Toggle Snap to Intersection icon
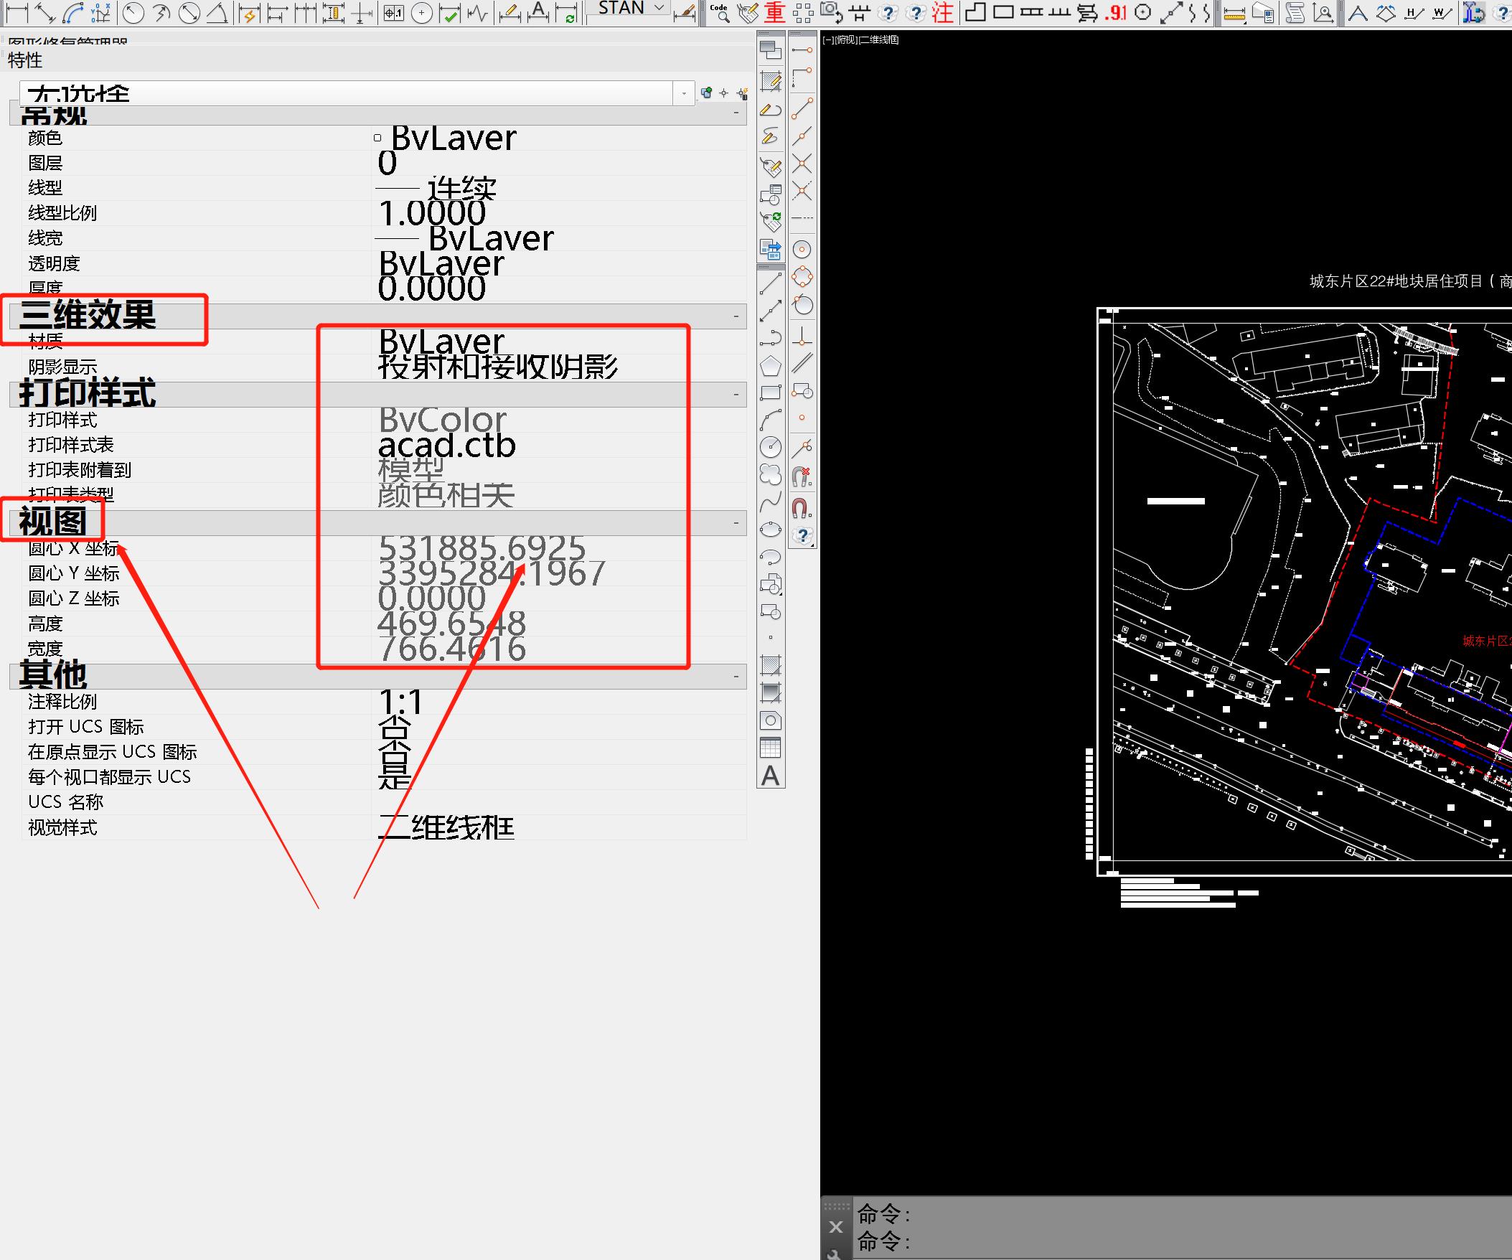Screen dimensions: 1512x1260 [x=802, y=164]
